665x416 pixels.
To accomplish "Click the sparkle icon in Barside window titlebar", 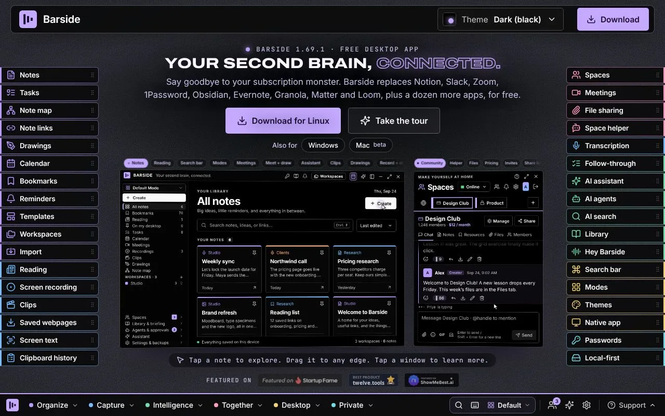I will point(363,176).
